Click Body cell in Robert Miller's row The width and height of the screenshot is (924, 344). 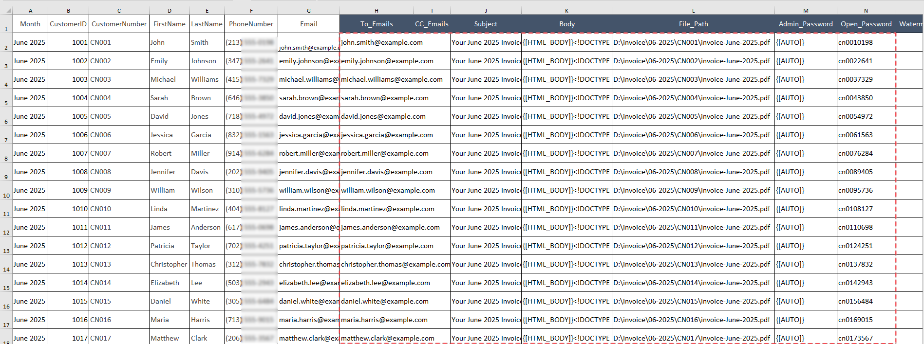(x=567, y=153)
